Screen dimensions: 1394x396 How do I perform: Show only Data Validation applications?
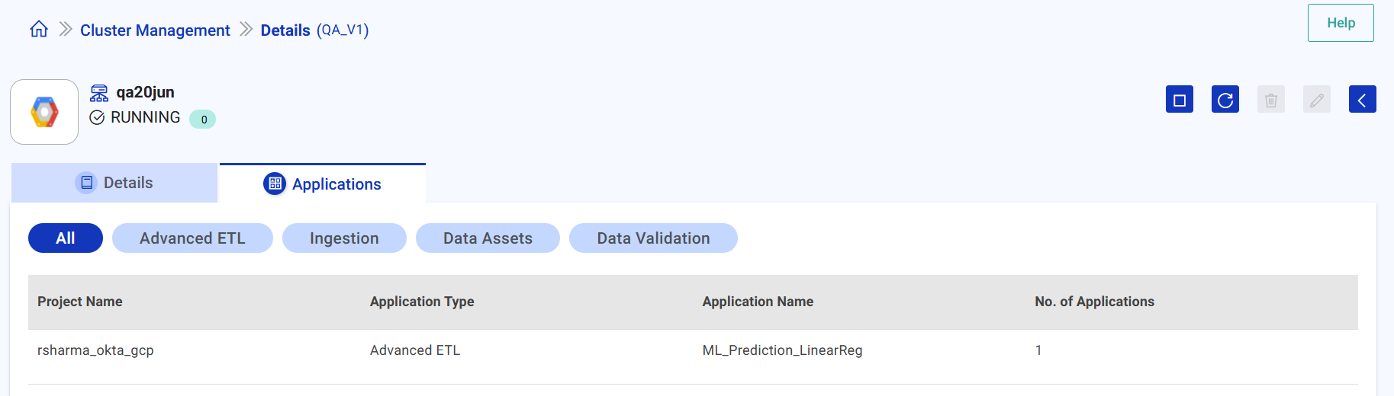[x=653, y=238]
